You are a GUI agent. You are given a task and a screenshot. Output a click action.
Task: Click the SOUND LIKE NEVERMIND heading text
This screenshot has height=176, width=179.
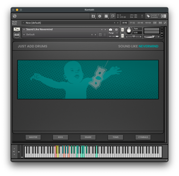tap(138, 46)
